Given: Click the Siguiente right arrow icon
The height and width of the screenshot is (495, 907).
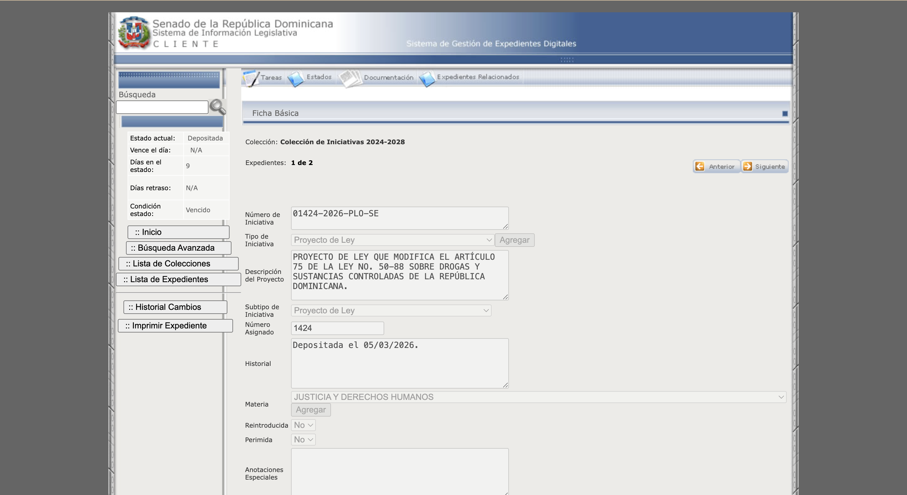Looking at the screenshot, I should (748, 167).
